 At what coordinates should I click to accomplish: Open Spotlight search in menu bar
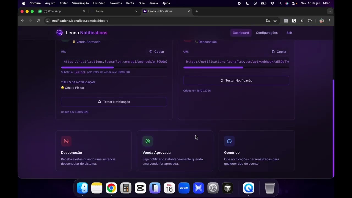tap(280, 3)
